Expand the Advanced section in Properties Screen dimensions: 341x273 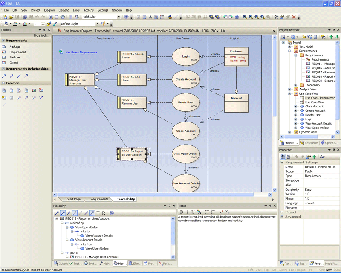pos(282,217)
